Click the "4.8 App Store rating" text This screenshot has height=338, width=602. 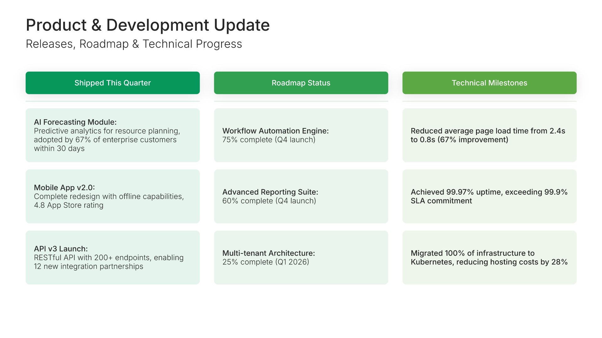(x=69, y=205)
